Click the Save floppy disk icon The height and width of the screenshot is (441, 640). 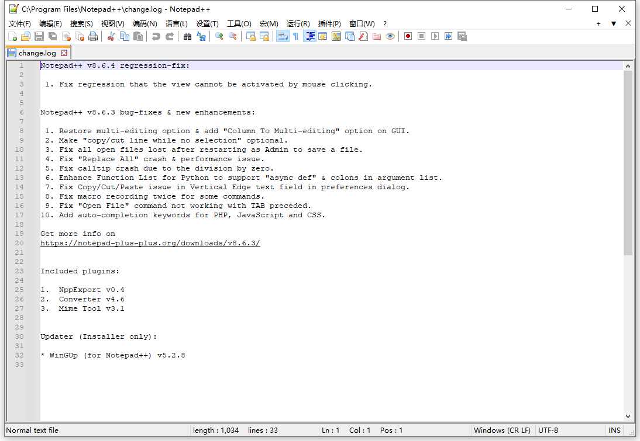(x=39, y=36)
